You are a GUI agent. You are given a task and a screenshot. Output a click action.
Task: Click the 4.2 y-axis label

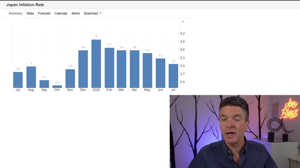click(x=182, y=34)
